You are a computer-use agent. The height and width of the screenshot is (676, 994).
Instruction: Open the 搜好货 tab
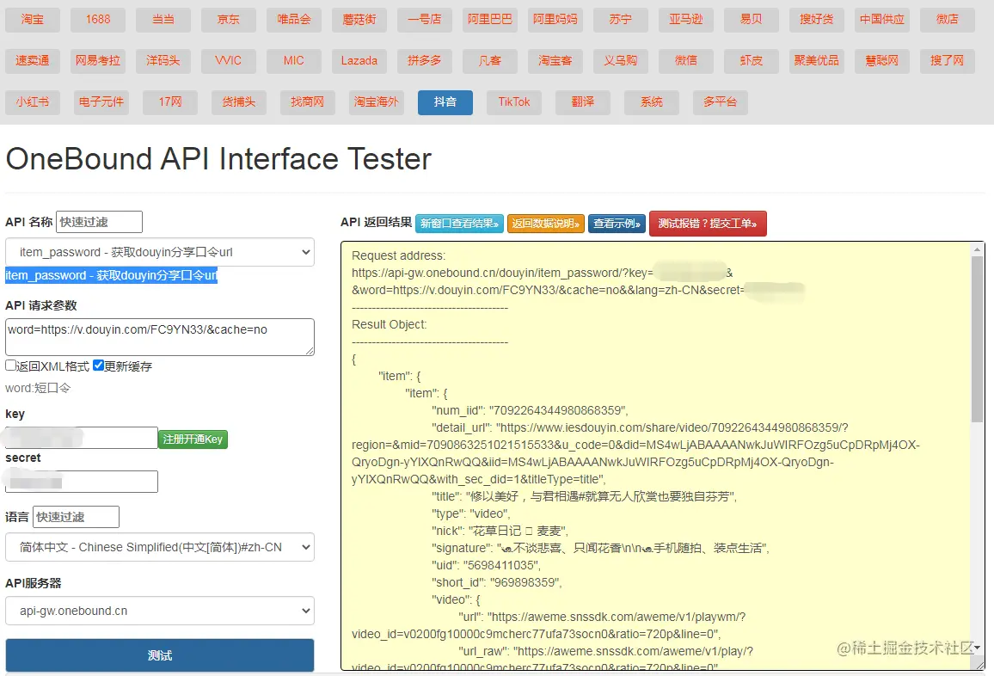tap(817, 20)
